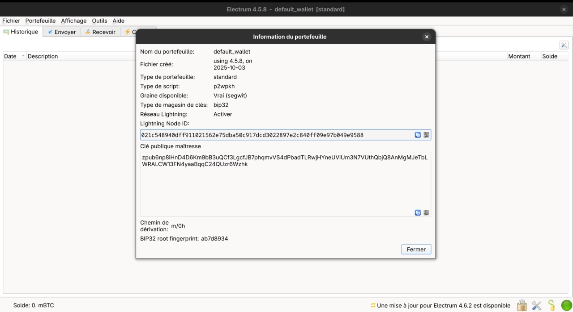Screen dimensions: 573x312
Task: Click the derivation path m/0h
Action: 178,226
